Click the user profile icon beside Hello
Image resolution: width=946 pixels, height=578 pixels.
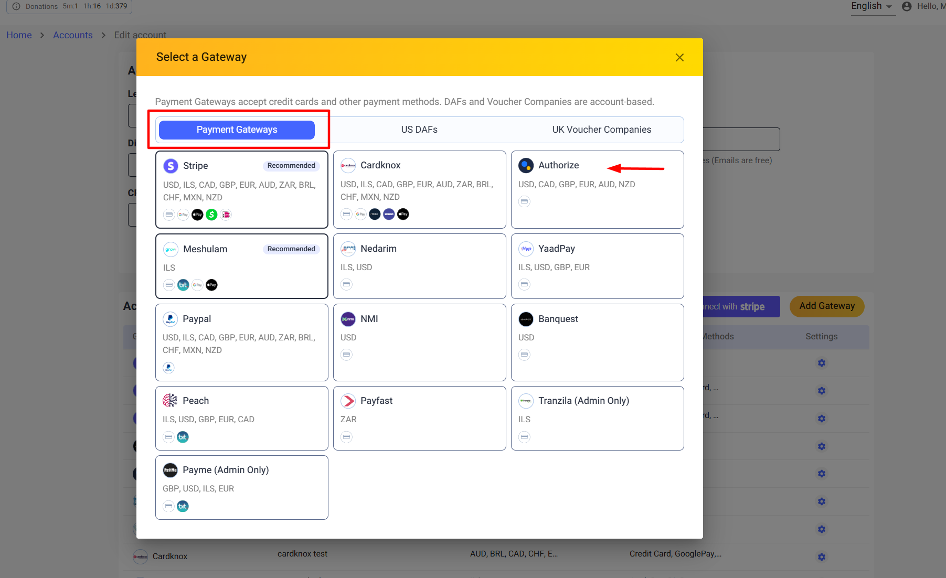907,6
